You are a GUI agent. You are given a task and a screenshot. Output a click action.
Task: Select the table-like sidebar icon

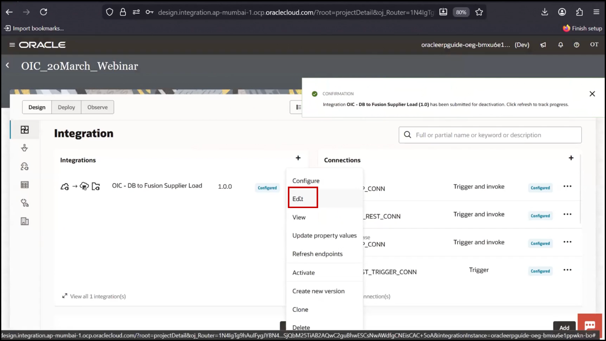pyautogui.click(x=25, y=185)
